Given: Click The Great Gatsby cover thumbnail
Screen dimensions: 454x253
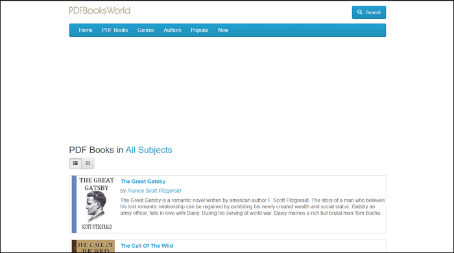Looking at the screenshot, I should point(93,204).
